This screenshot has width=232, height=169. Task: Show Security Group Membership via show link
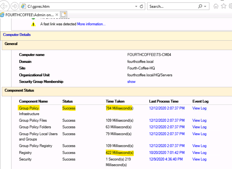131,82
